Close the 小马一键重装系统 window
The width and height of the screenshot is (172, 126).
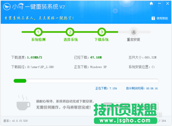coord(168,3)
